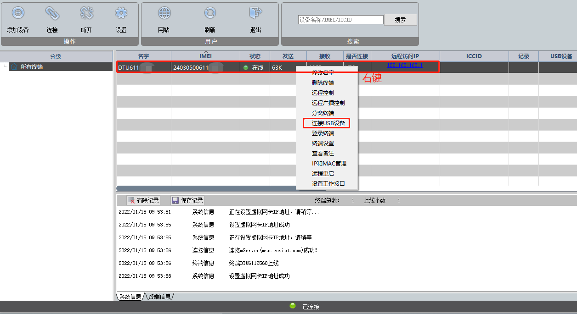
Task: Click the 09:53:58 设置虚拟网卡IP地址成功 log row
Action: pos(347,276)
